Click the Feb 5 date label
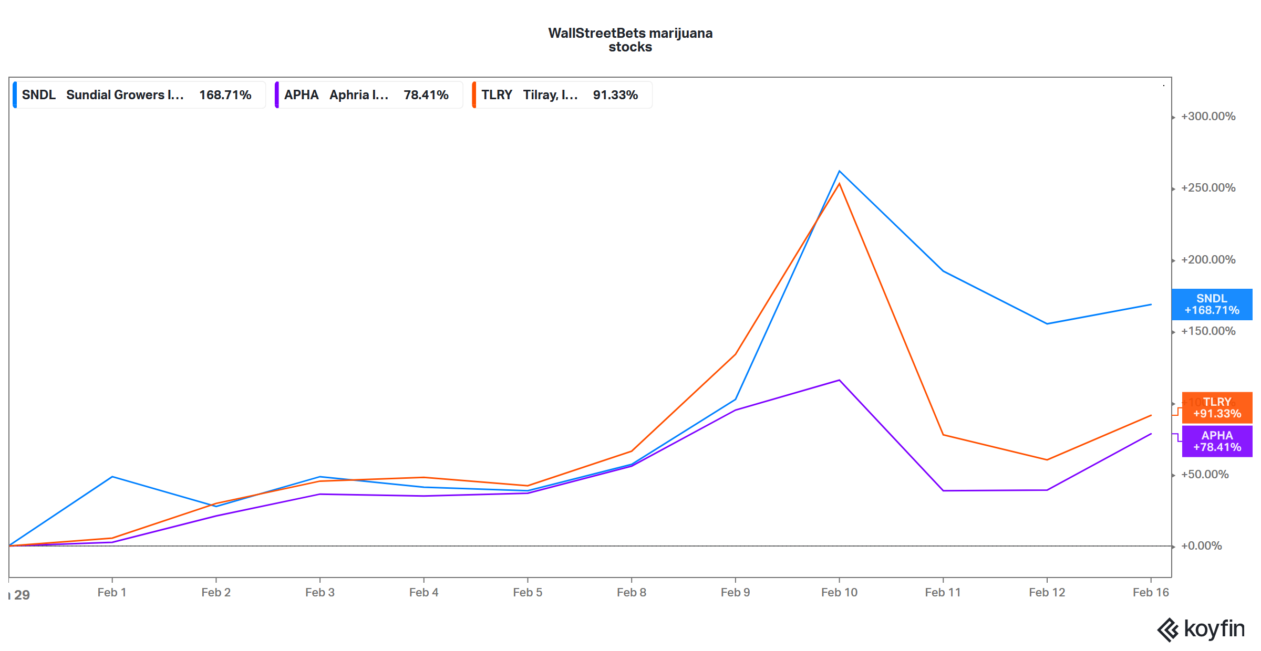Screen dimensions: 1261x651 point(528,592)
